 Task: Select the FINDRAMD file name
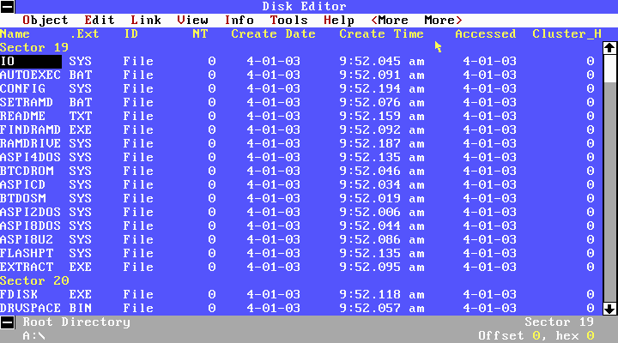[30, 130]
